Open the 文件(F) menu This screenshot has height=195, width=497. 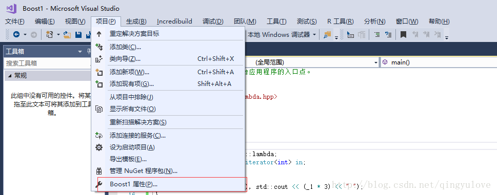tap(15, 21)
